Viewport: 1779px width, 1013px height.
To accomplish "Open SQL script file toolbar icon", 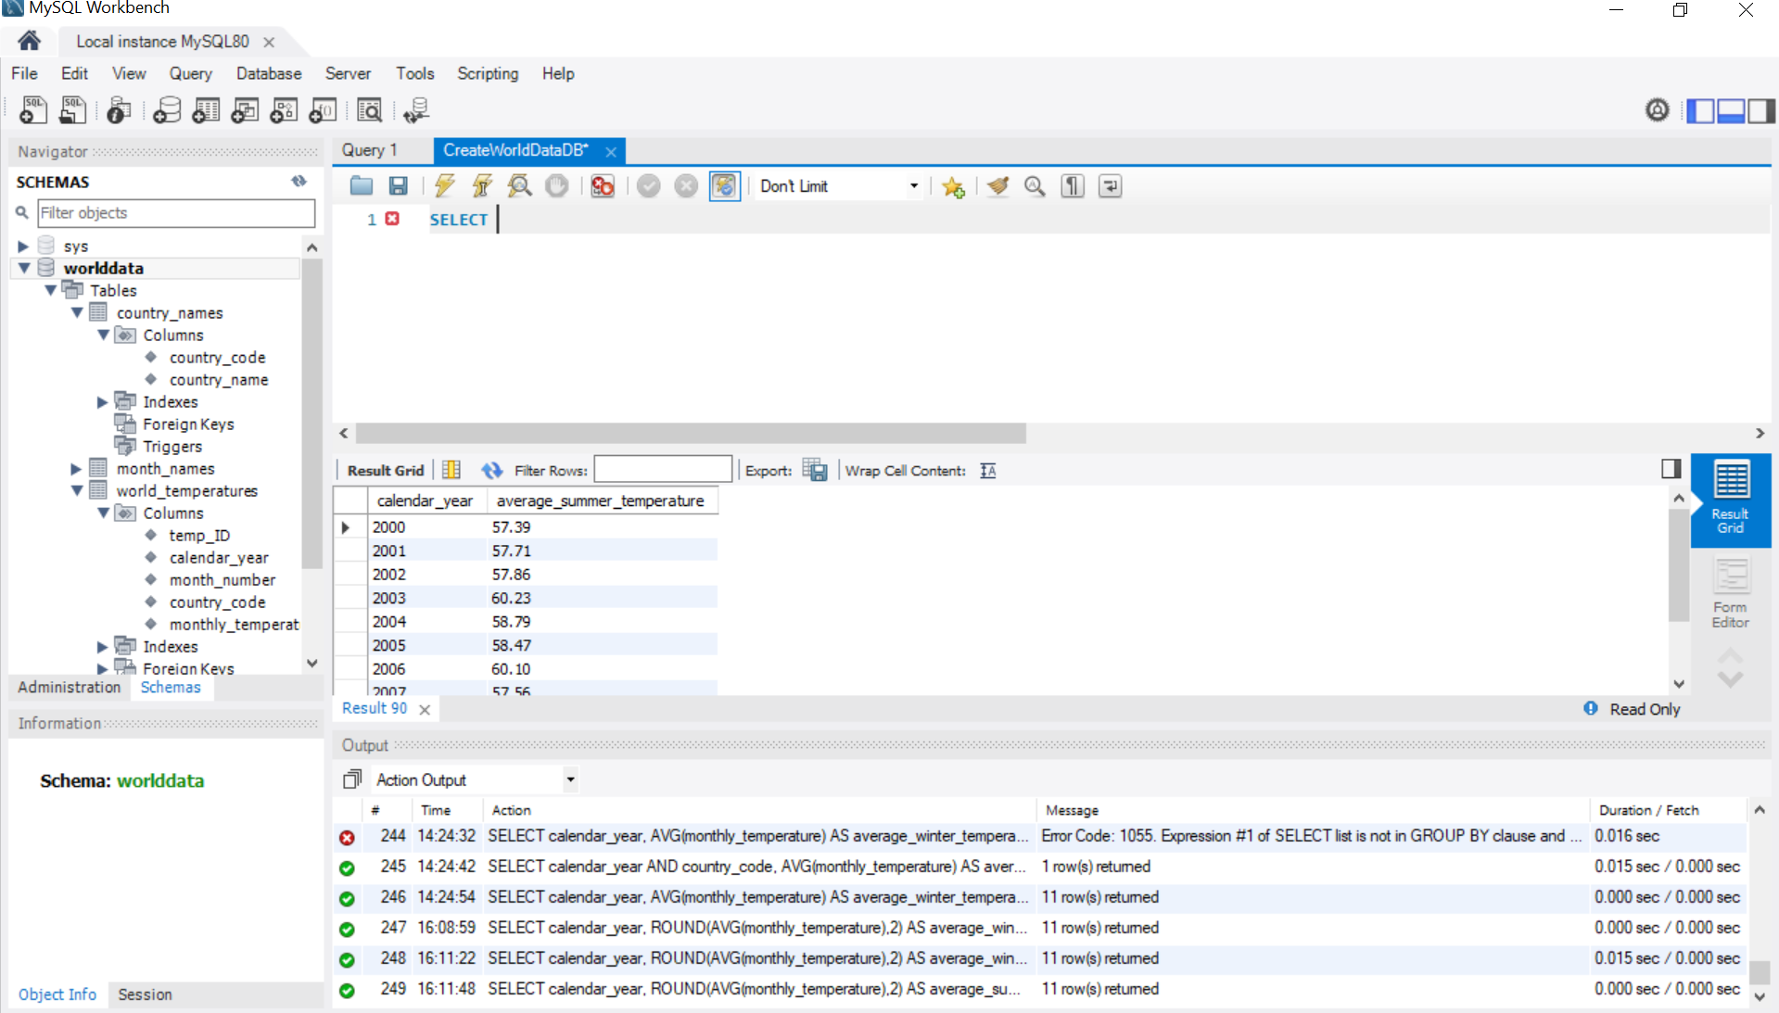I will (72, 110).
